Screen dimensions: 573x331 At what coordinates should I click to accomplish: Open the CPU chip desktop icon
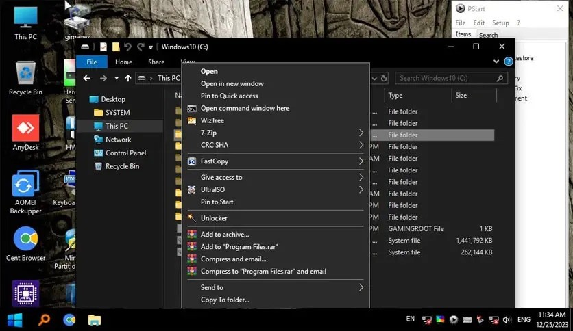coord(25,293)
